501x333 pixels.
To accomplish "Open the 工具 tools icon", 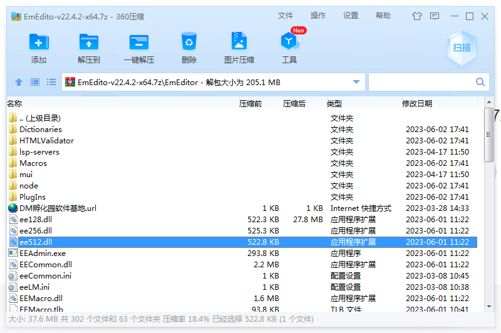I will pyautogui.click(x=289, y=41).
